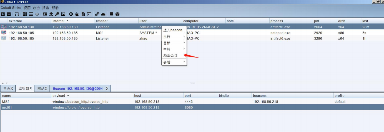Sort sessions by the last column

tap(372, 21)
